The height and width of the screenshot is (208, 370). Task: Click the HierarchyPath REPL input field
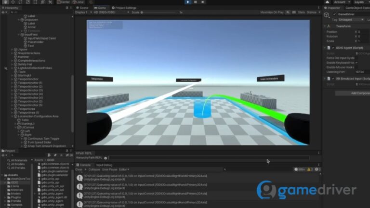click(209, 158)
